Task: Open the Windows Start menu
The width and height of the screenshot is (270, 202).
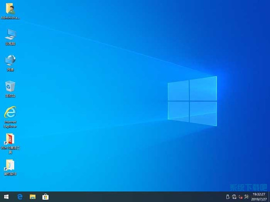Action: click(7, 197)
